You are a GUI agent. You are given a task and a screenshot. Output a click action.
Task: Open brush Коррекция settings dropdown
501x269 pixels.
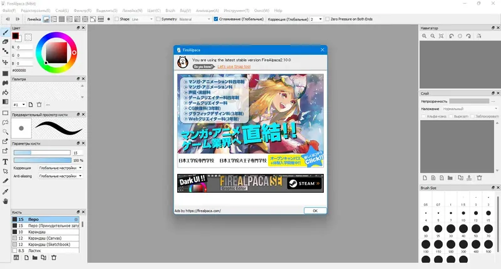60,168
